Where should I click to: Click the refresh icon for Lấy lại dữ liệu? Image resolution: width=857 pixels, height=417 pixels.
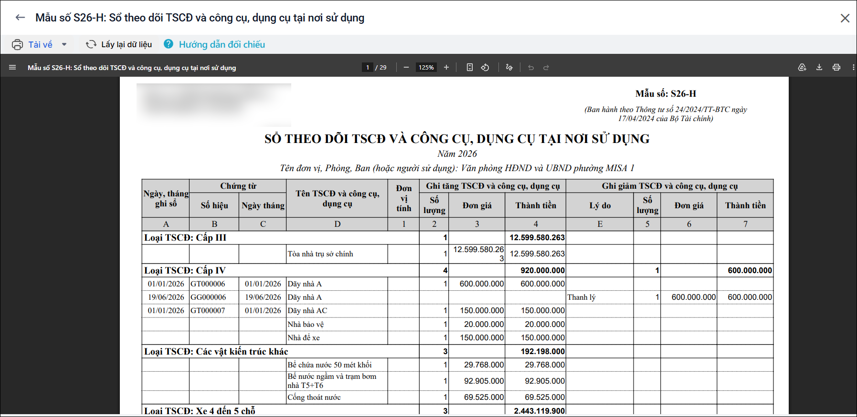point(91,44)
